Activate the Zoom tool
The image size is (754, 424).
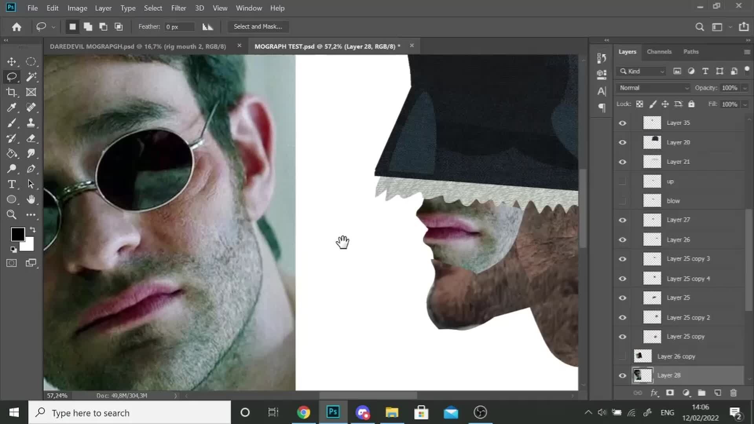point(12,215)
